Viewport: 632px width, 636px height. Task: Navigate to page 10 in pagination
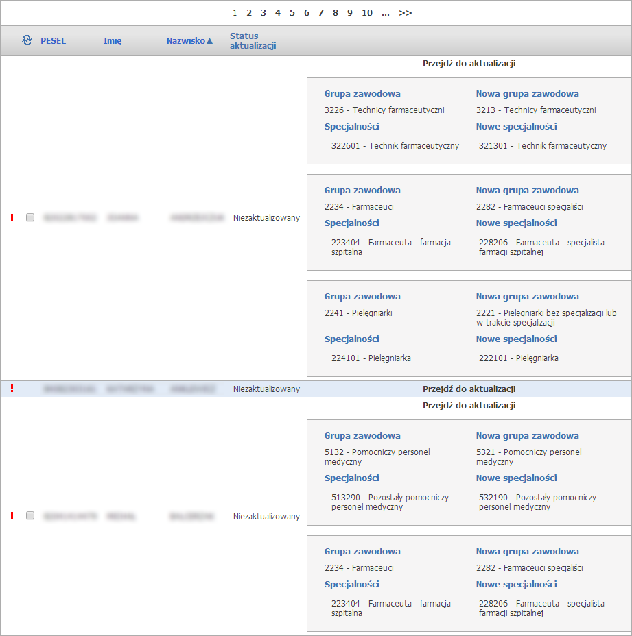click(367, 13)
